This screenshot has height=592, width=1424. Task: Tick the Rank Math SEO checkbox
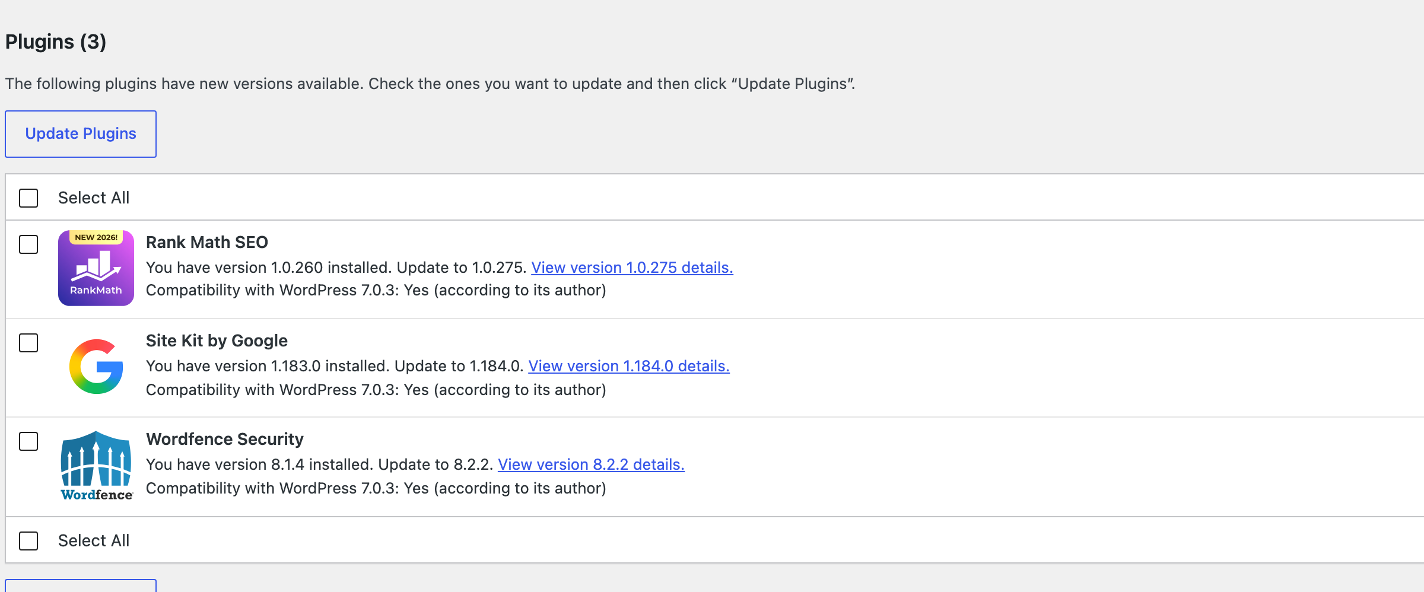[28, 244]
